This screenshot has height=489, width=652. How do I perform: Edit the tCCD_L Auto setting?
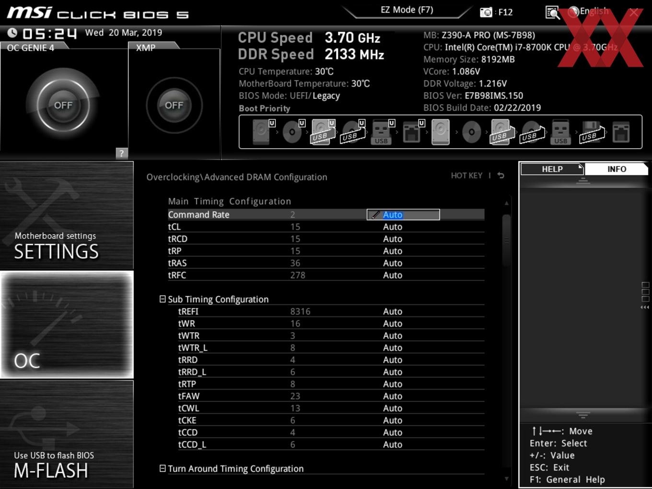[393, 444]
